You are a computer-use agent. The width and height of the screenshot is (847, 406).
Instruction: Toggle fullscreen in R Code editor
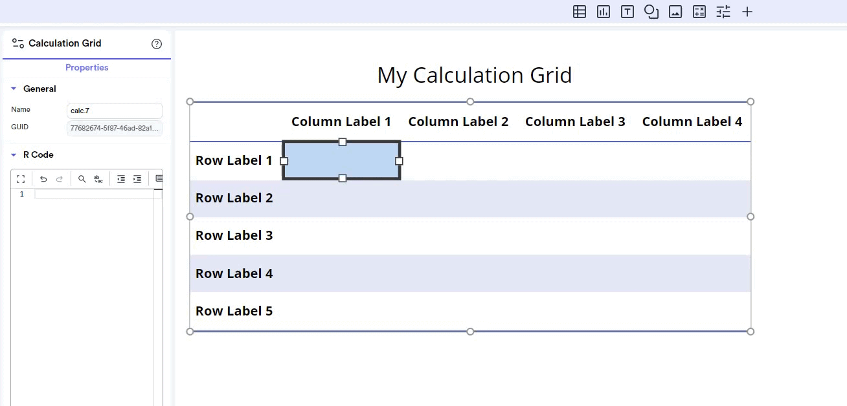(x=21, y=179)
